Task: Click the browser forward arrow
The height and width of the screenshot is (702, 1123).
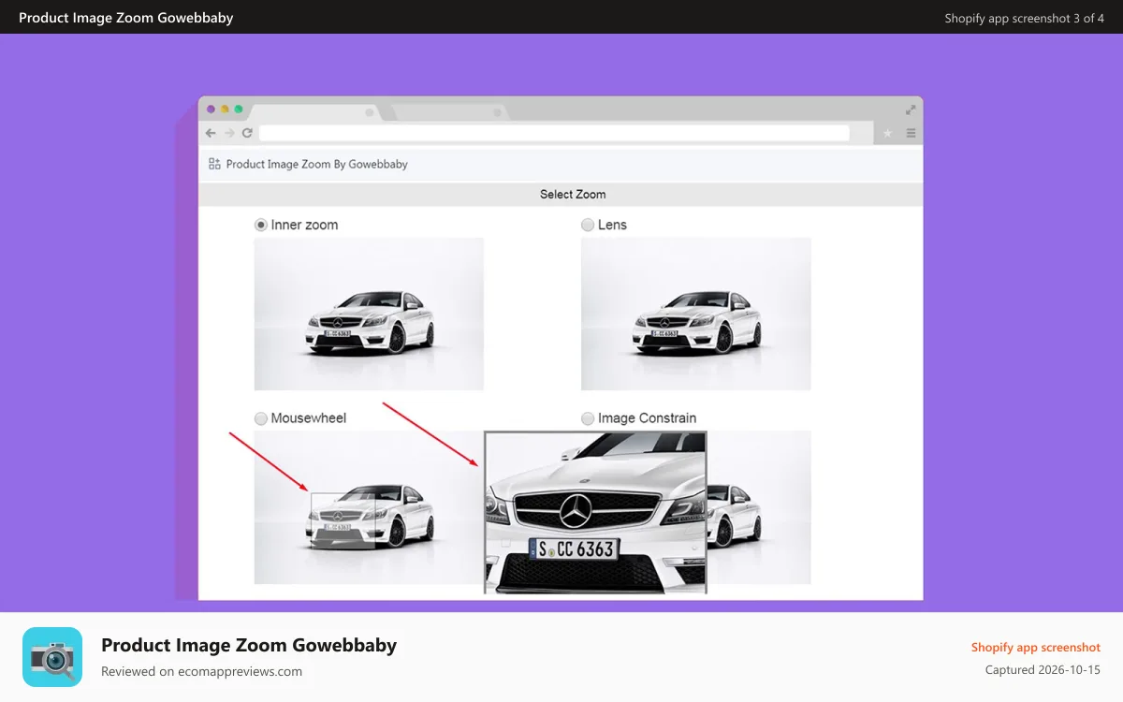Action: tap(229, 133)
